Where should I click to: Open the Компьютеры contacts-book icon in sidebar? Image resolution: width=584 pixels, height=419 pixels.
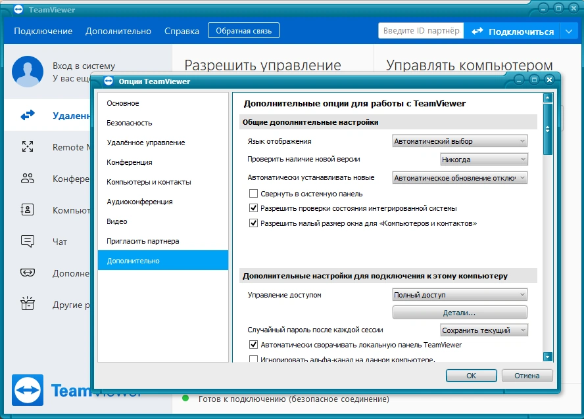pyautogui.click(x=27, y=209)
